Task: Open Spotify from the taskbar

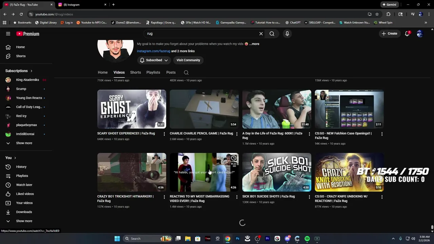Action: 307,239
